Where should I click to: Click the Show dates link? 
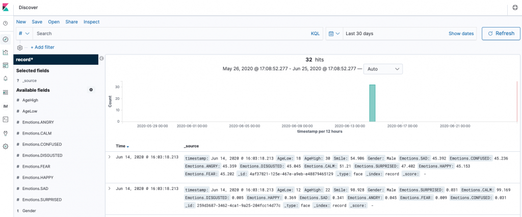[x=461, y=34]
